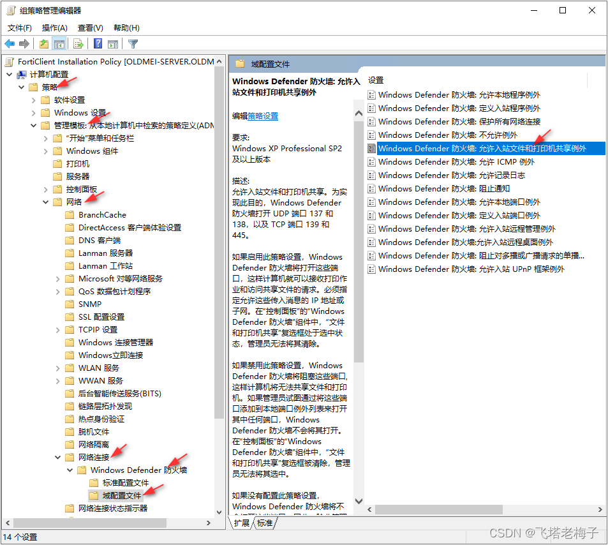Click the Back arrow toolbar icon
Viewport: 608px width, 545px height.
(x=10, y=44)
